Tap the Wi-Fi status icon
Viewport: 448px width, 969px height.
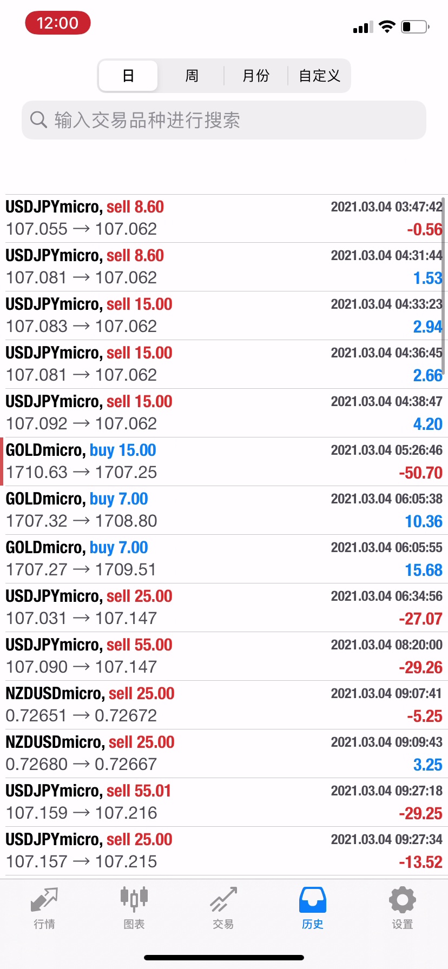[387, 26]
